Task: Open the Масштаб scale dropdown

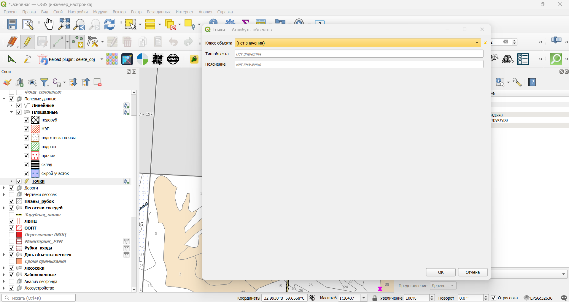Action: click(x=364, y=298)
